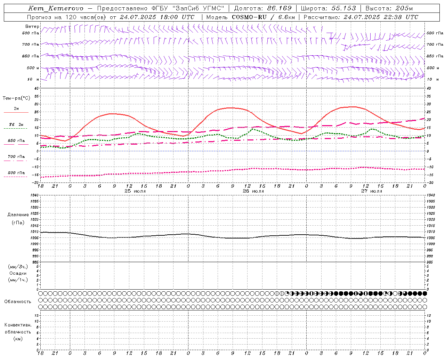
Task: Click the '(мм/3ч.)' precipitation unit label
Action: pyautogui.click(x=18, y=267)
